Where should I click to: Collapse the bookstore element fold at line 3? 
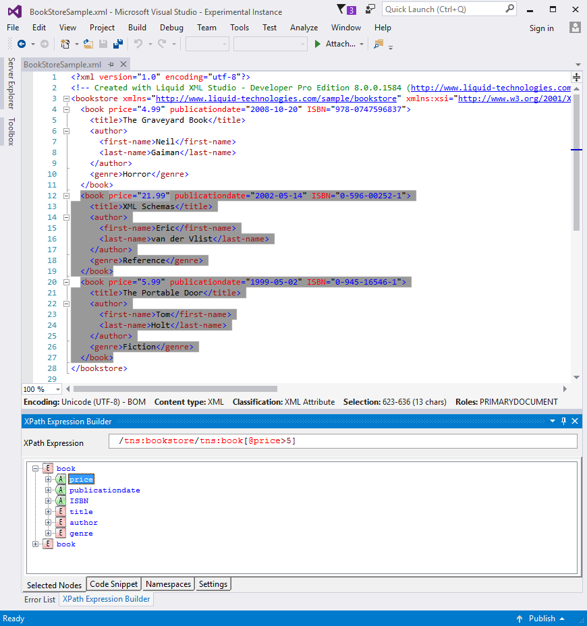click(x=67, y=98)
